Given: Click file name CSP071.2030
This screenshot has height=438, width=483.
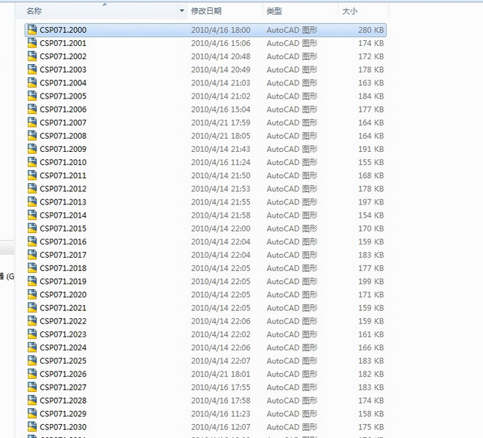Looking at the screenshot, I should click(x=63, y=427).
